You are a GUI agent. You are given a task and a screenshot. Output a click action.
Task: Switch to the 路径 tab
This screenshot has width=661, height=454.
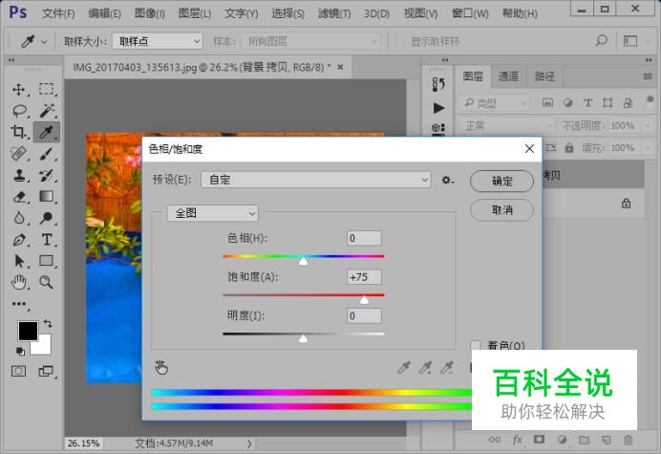544,76
